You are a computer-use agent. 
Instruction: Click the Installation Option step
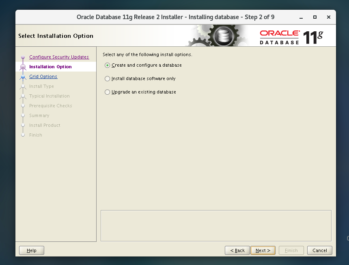point(50,67)
